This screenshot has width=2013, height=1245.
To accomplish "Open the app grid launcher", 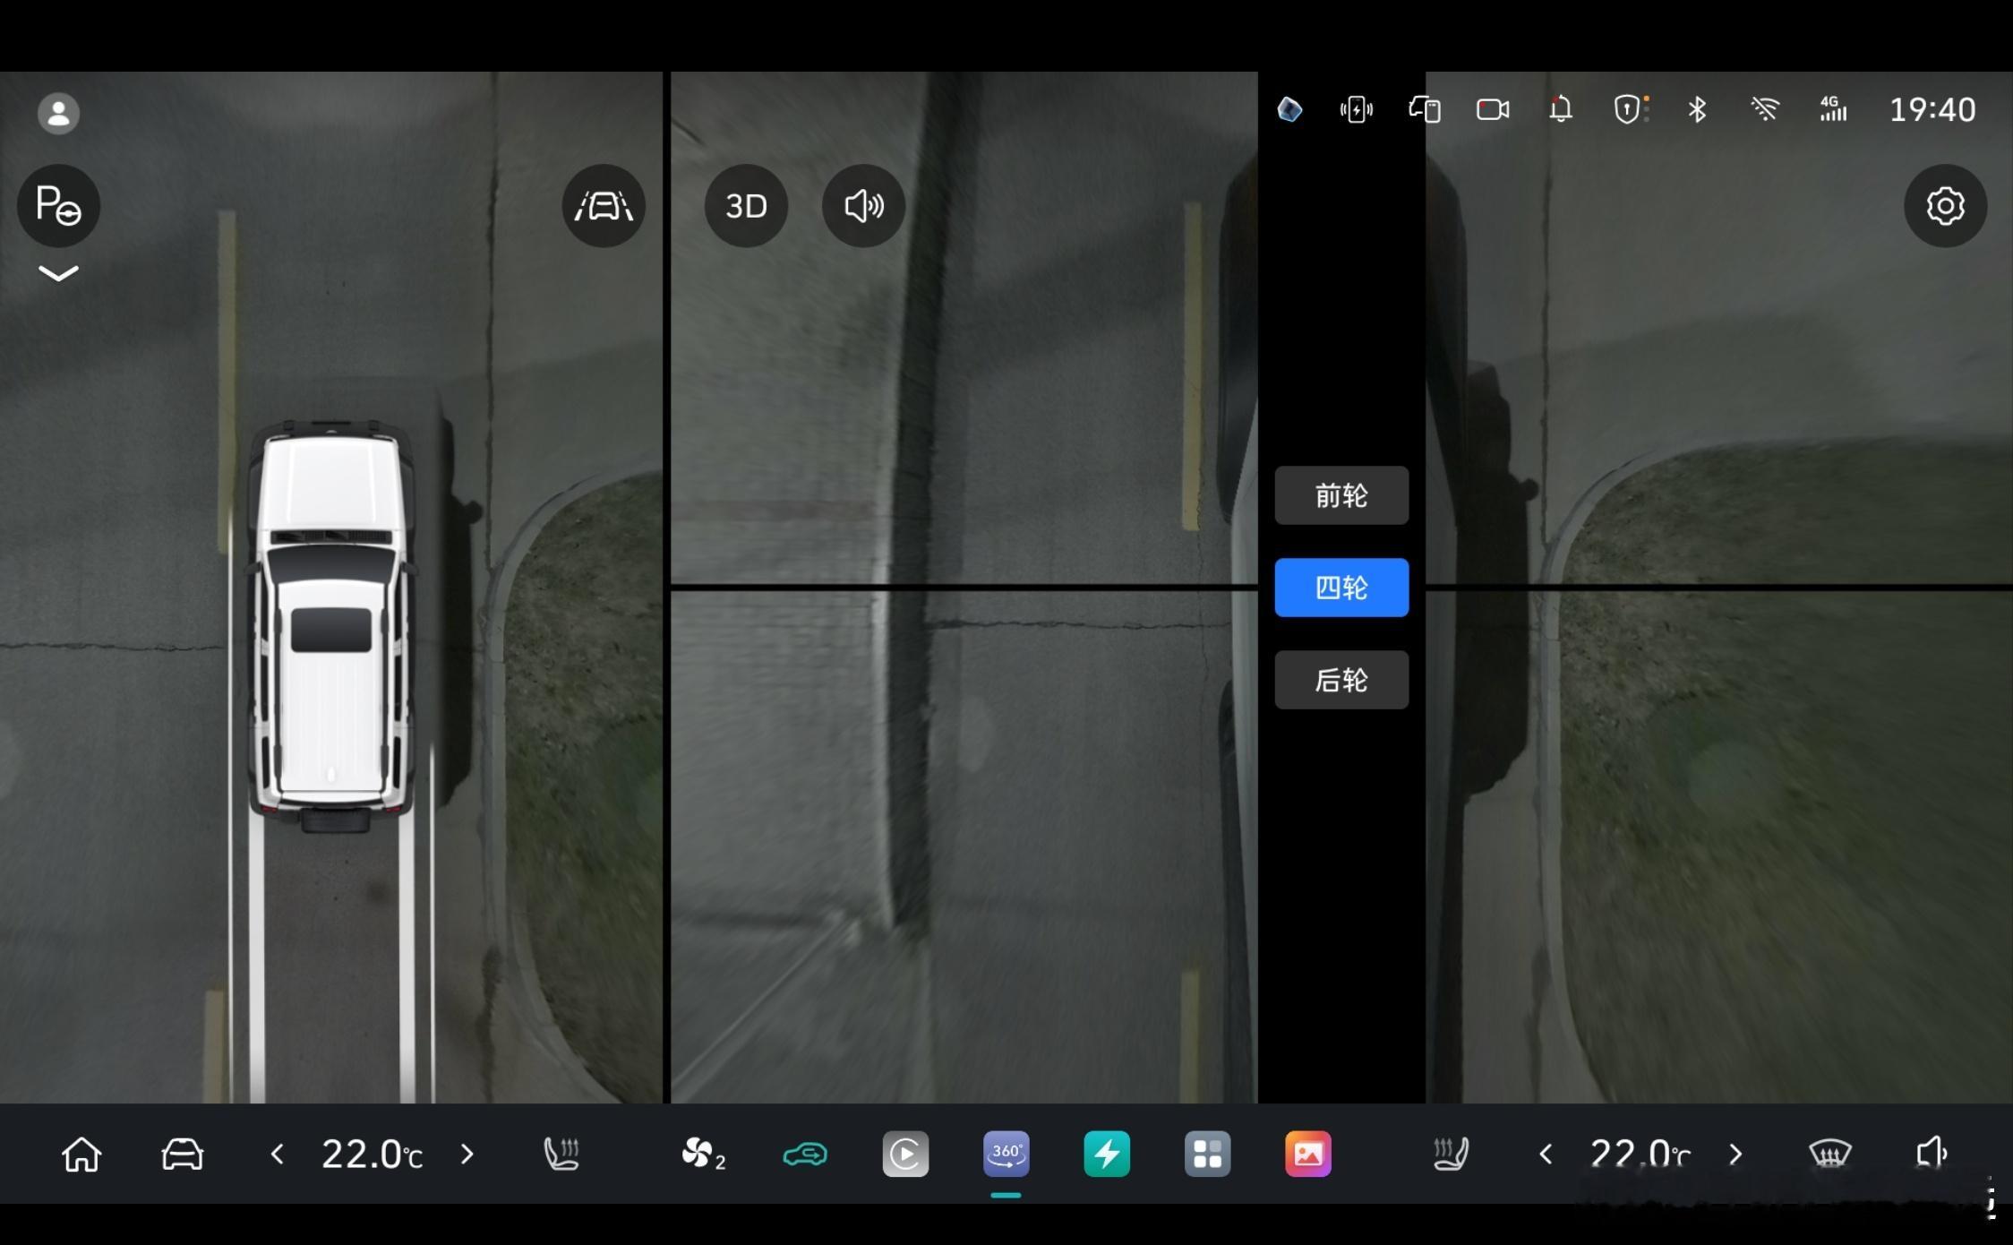I will click(1207, 1154).
